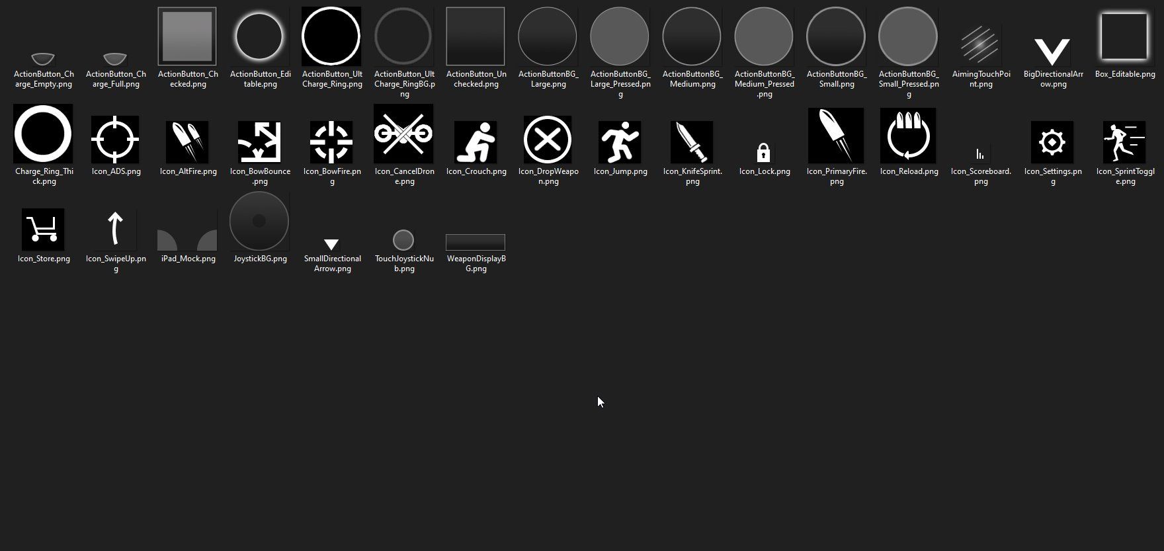Click the BigDirectionalArrow.png file
The width and height of the screenshot is (1164, 551).
pos(1052,52)
